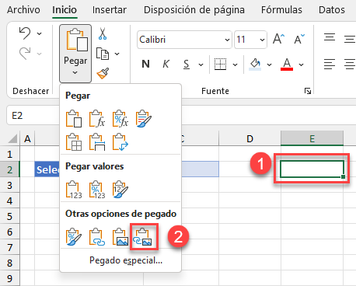Open the borders dropdown arrow
The image size is (356, 286).
click(235, 65)
